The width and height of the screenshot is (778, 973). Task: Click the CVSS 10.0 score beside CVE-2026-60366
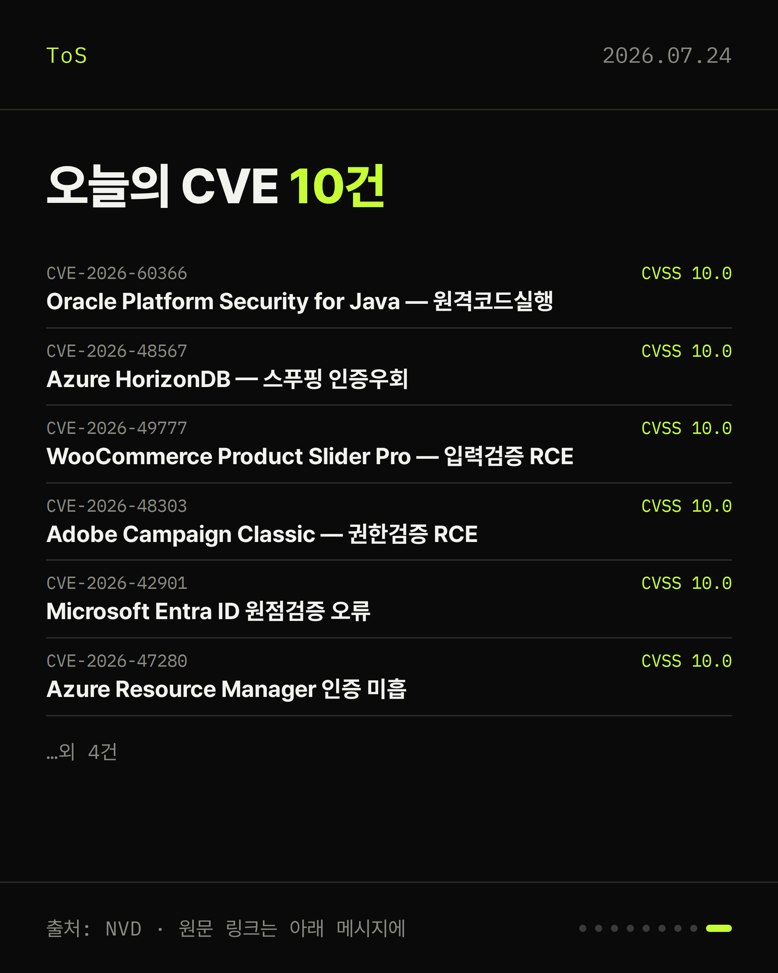(687, 273)
